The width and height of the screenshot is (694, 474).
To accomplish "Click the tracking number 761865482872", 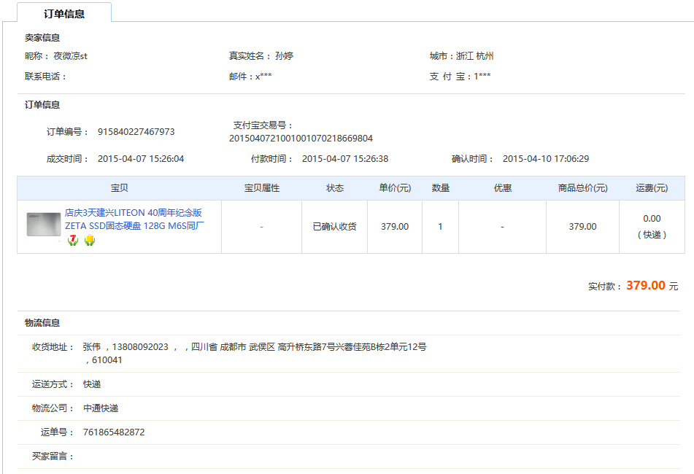I will tap(114, 432).
